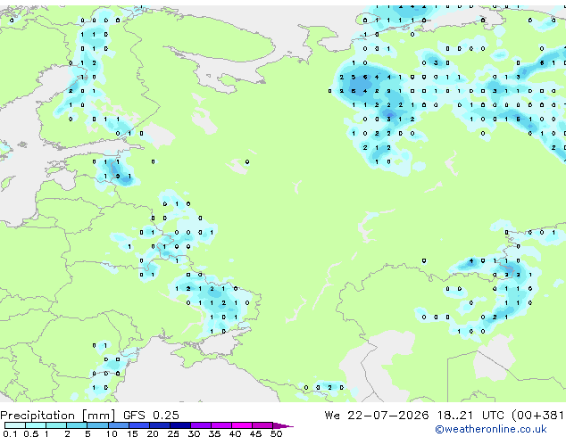Screen dimensions: 566x437
Task: Select the purple swatch between 30 and 35
Action: click(x=201, y=425)
